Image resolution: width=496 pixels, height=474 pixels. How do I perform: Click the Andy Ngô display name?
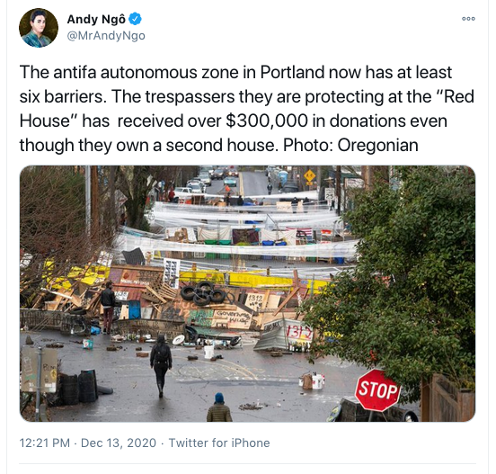coord(96,19)
